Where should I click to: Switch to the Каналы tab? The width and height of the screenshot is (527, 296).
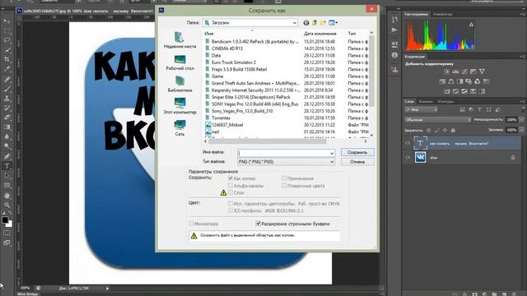[426, 101]
